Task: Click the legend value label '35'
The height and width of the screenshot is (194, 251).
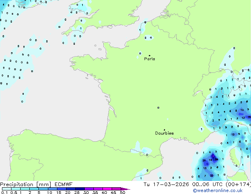Action: [95, 192]
